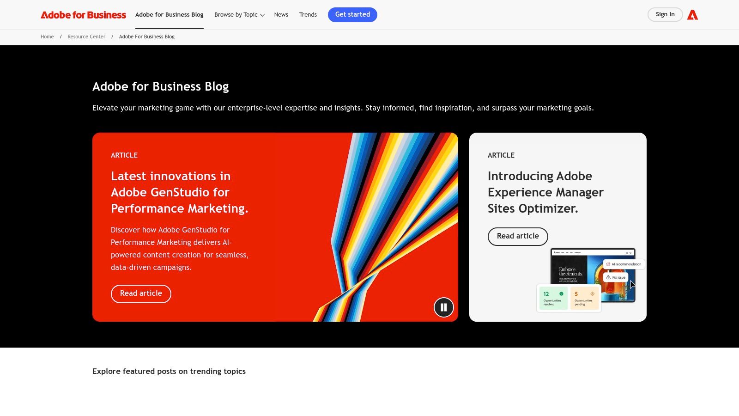Click the Elevate your marketing game tagline

tap(343, 108)
